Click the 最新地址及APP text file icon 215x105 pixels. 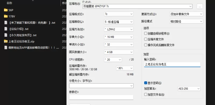click(6, 48)
